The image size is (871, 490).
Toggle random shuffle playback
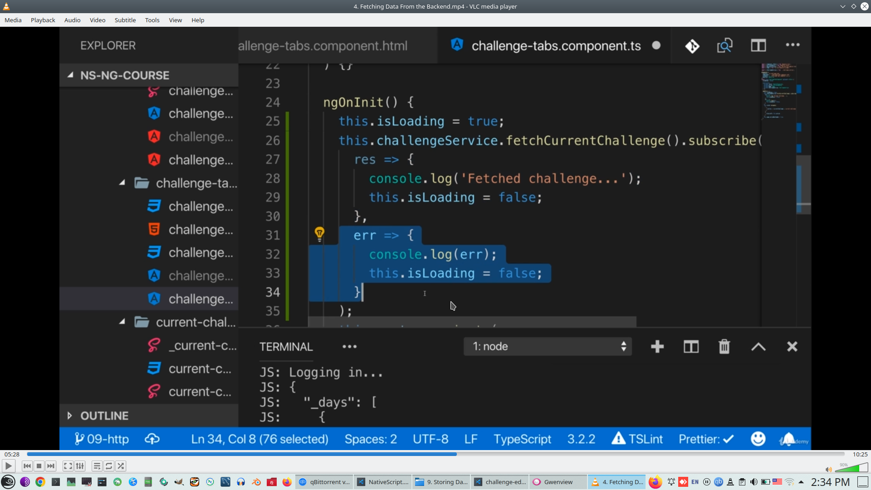tap(121, 466)
